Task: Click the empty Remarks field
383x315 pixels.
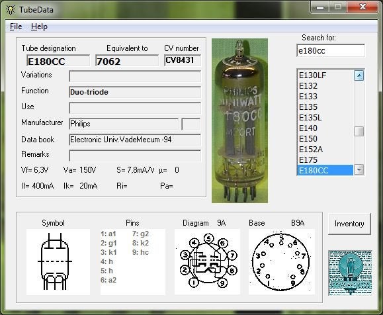Action: coord(135,156)
